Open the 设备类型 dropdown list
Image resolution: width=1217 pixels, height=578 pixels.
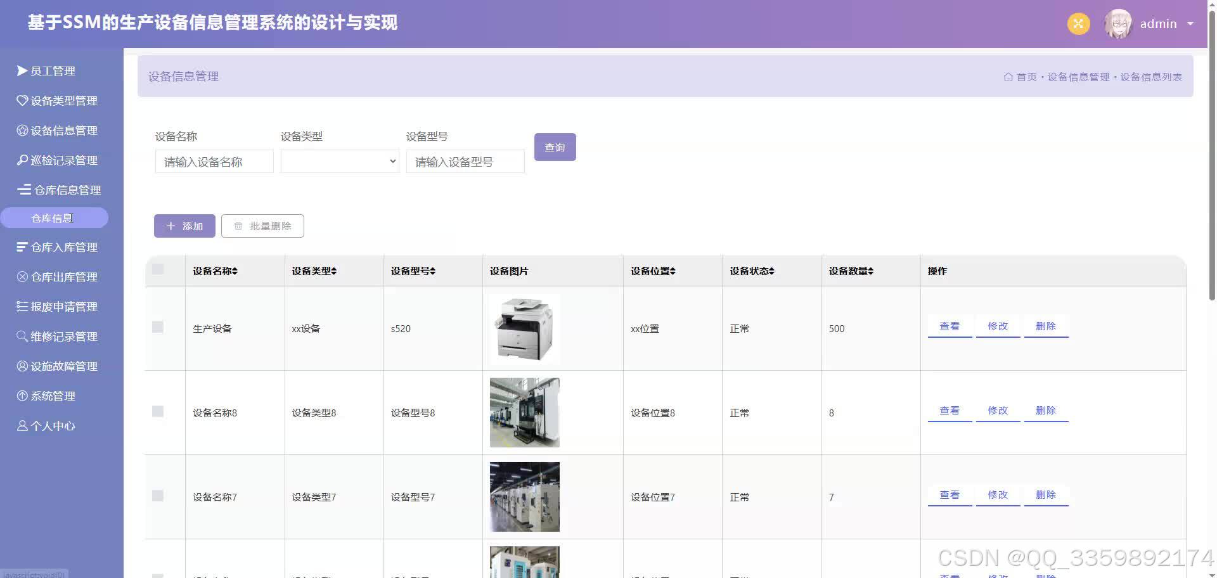pos(339,161)
